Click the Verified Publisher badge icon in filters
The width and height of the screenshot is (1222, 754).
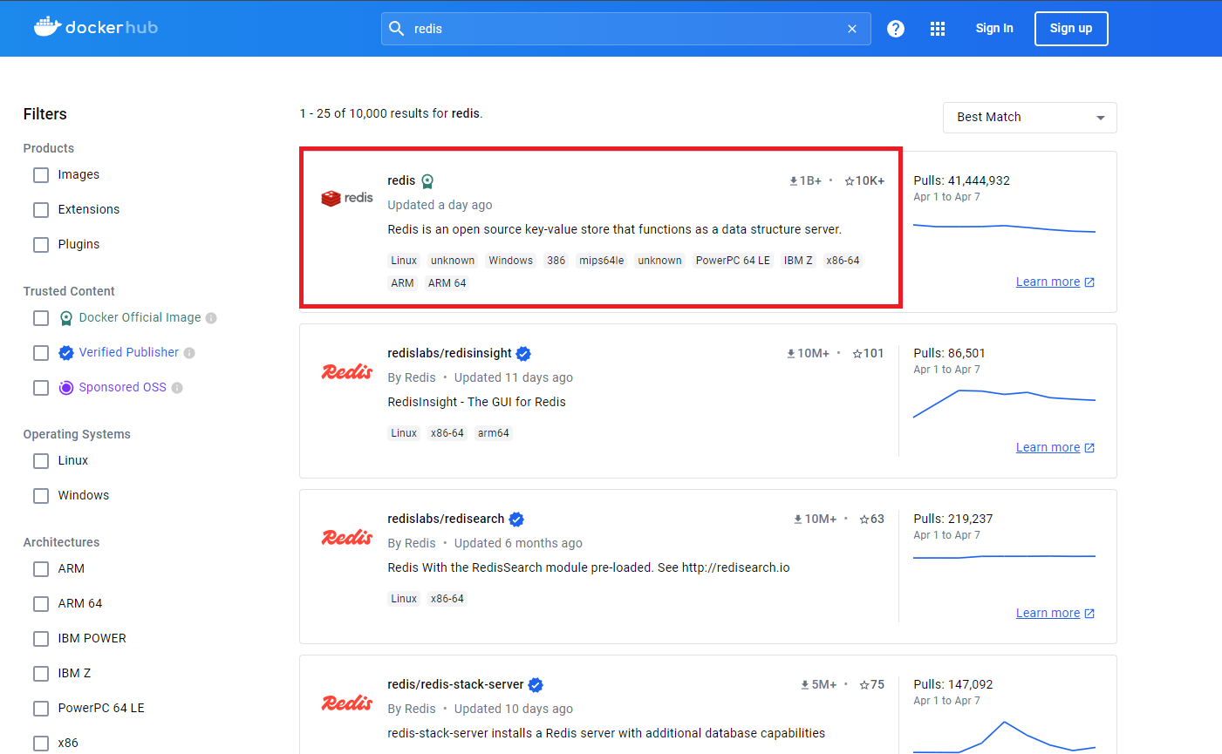(66, 353)
